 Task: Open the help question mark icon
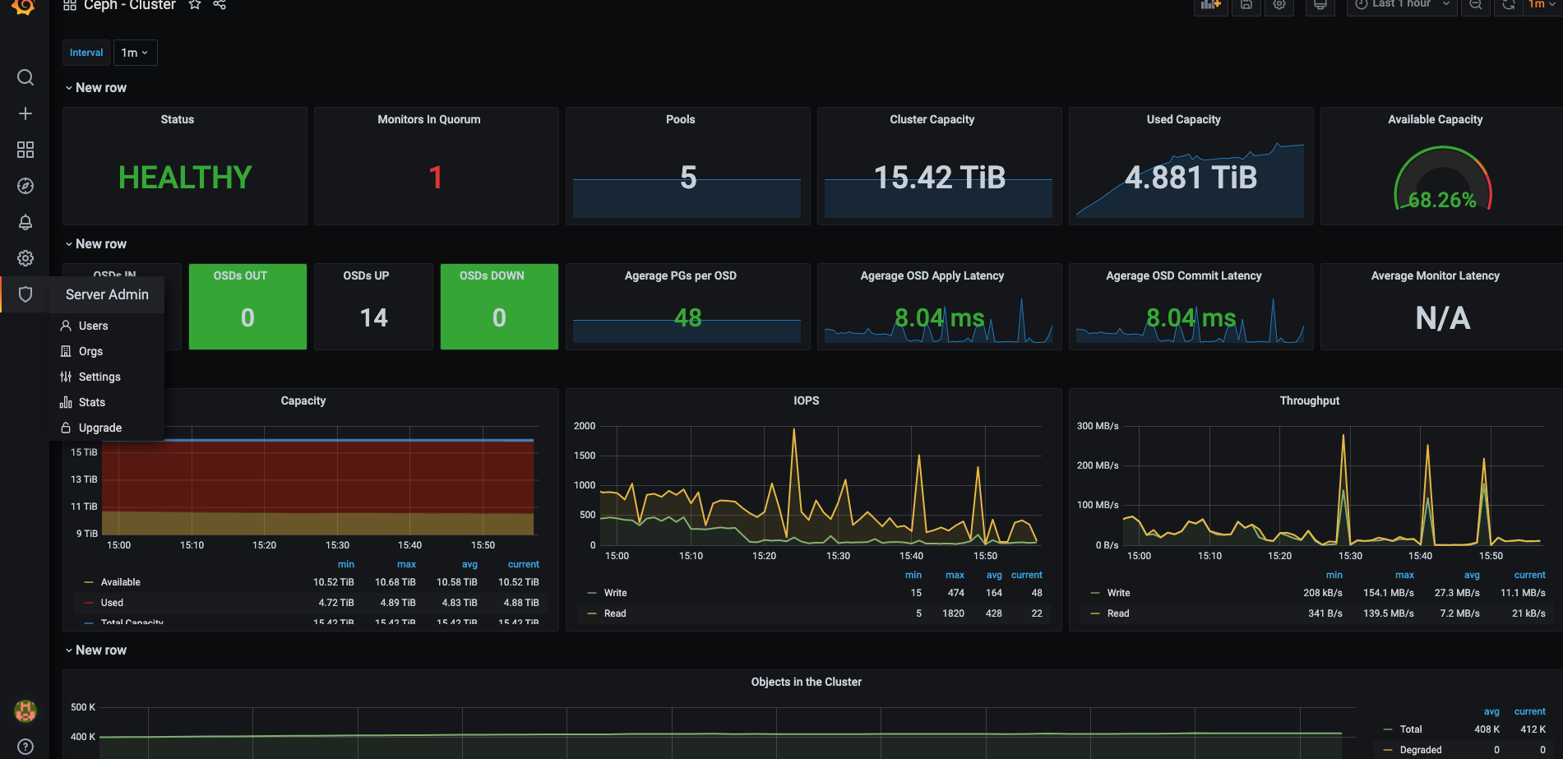(x=25, y=747)
